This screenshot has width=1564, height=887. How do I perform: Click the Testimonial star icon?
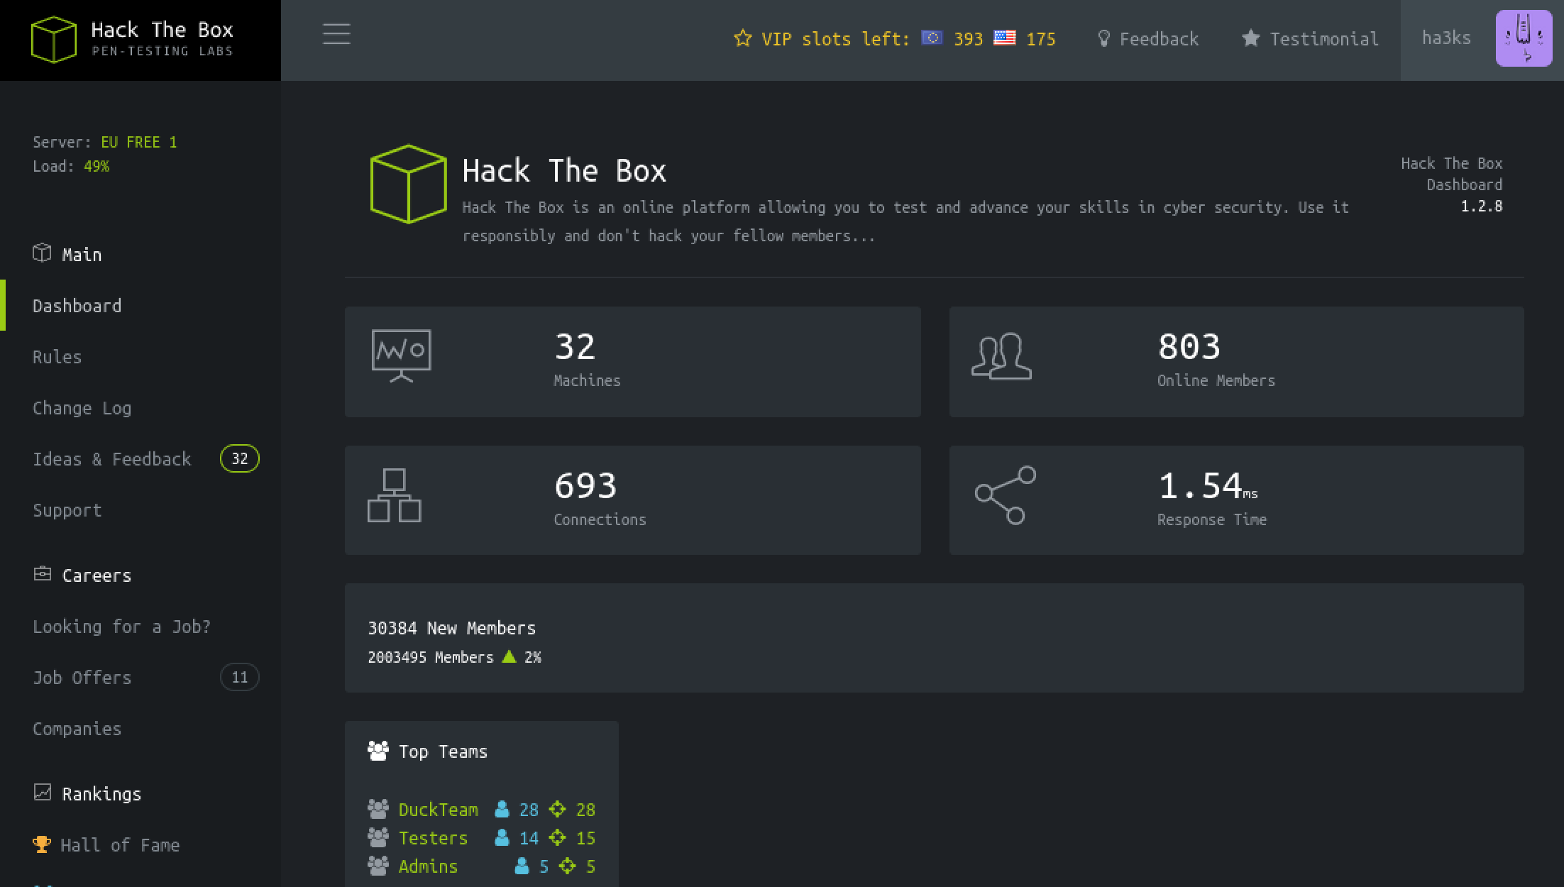[x=1250, y=38]
